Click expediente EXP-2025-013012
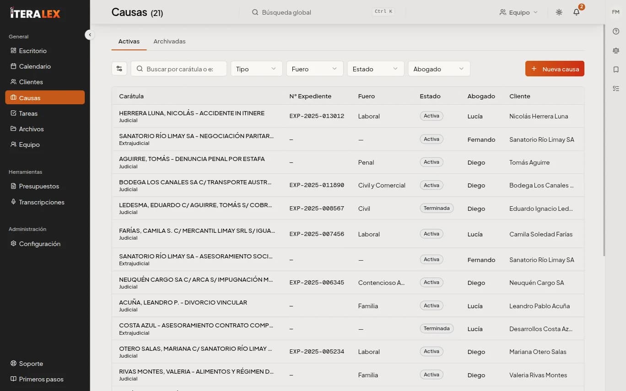Viewport: 626px width, 391px height. coord(317,116)
